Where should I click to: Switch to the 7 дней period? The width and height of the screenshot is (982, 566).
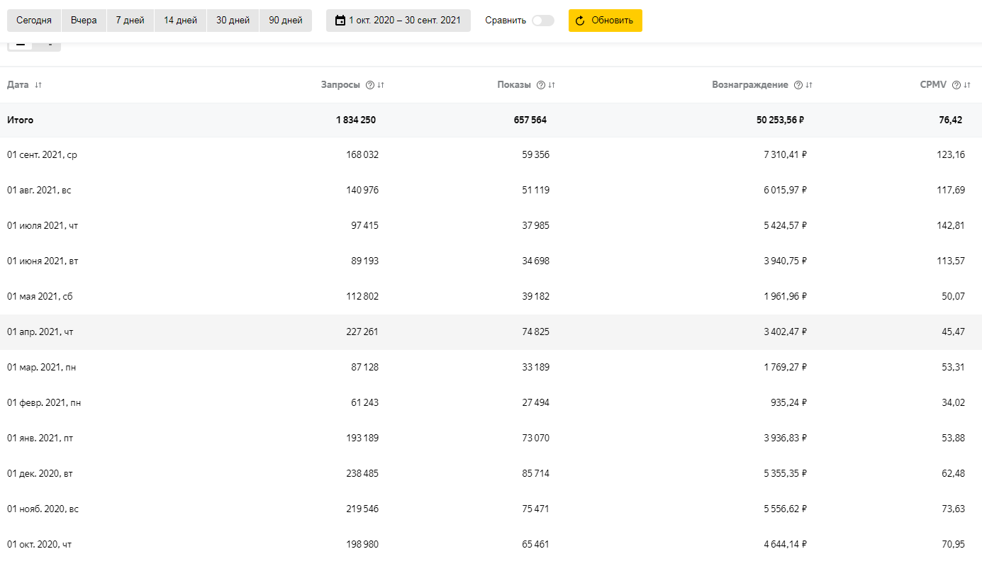pyautogui.click(x=130, y=21)
